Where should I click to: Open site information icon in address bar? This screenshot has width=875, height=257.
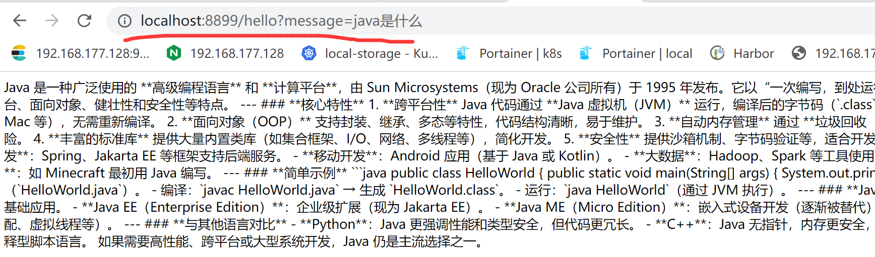click(x=124, y=21)
